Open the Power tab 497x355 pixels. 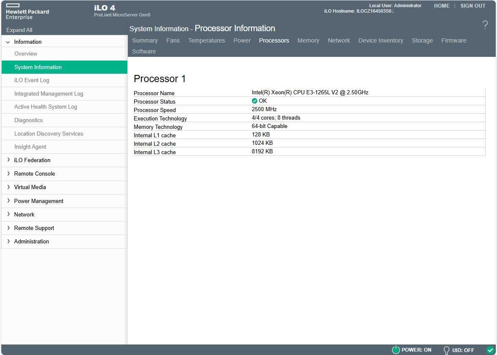242,40
